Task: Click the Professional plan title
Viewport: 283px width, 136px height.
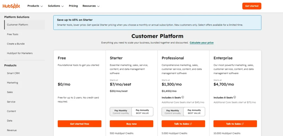Action: (173, 58)
